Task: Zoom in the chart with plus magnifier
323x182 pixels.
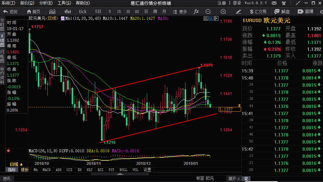Action: (223, 12)
